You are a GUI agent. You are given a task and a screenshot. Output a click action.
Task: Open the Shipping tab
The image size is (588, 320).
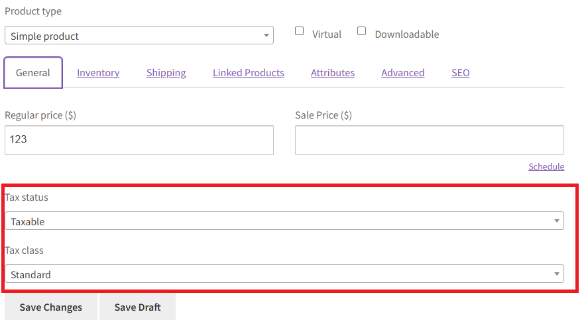(166, 73)
